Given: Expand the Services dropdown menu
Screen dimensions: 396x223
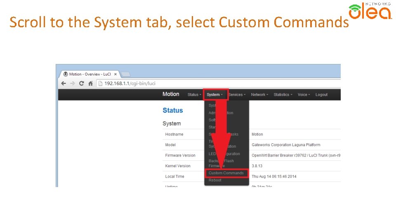Looking at the screenshot, I should [237, 95].
